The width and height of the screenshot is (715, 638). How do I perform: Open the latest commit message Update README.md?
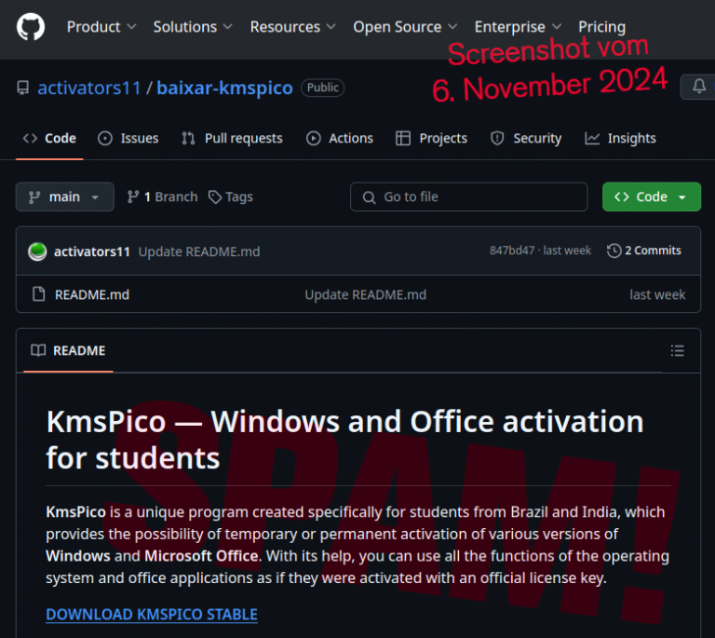click(199, 251)
